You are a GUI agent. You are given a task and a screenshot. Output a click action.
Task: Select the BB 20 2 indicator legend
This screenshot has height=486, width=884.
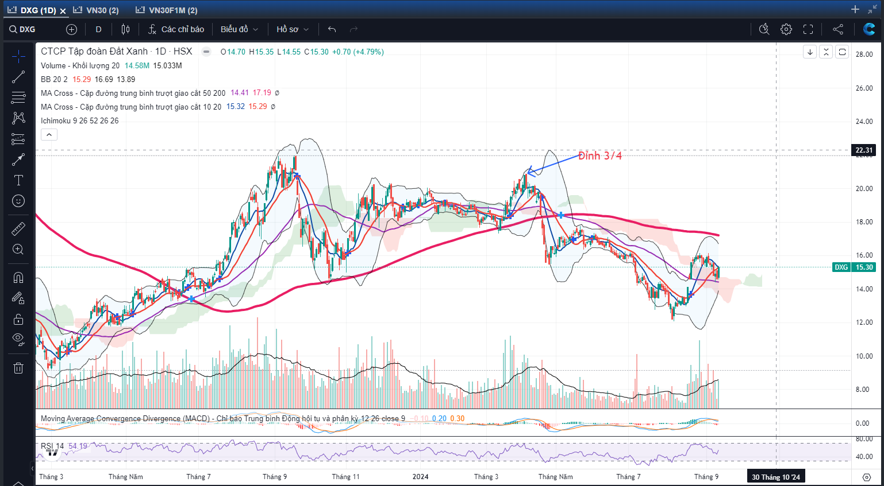[x=54, y=80]
